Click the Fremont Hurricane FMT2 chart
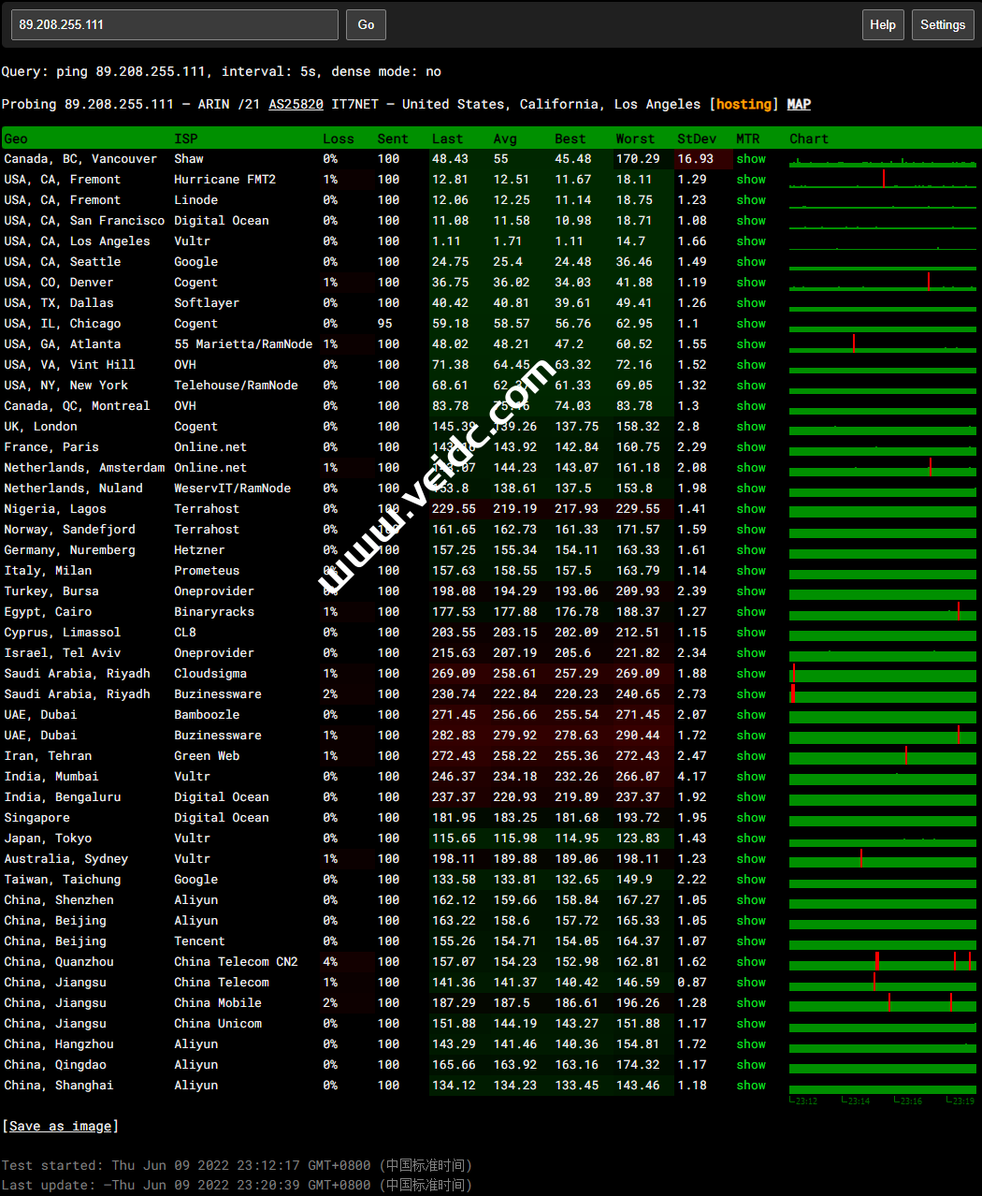Viewport: 982px width, 1196px height. [882, 180]
